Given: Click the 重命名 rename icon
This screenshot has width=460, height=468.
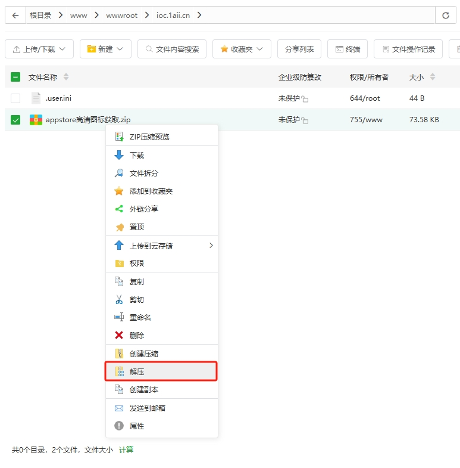Looking at the screenshot, I should [119, 317].
